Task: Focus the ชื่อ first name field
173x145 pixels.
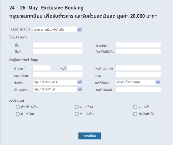Action: tap(58, 45)
